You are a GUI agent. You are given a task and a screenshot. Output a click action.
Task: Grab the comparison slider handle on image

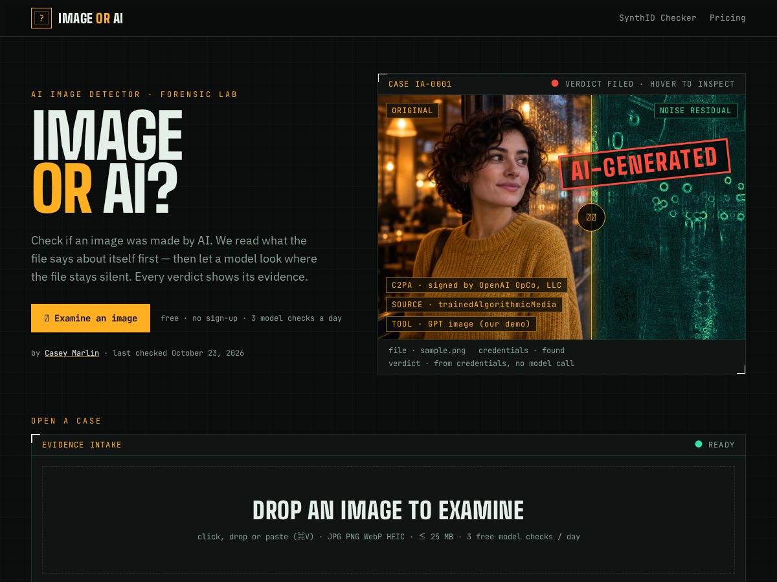tap(591, 217)
